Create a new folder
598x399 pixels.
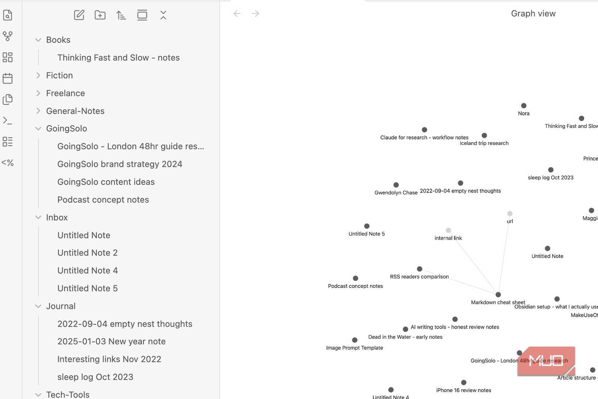point(100,15)
